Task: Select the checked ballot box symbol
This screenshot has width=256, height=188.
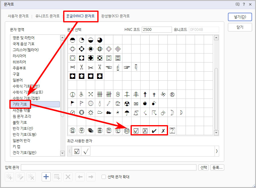Action: click(136, 130)
